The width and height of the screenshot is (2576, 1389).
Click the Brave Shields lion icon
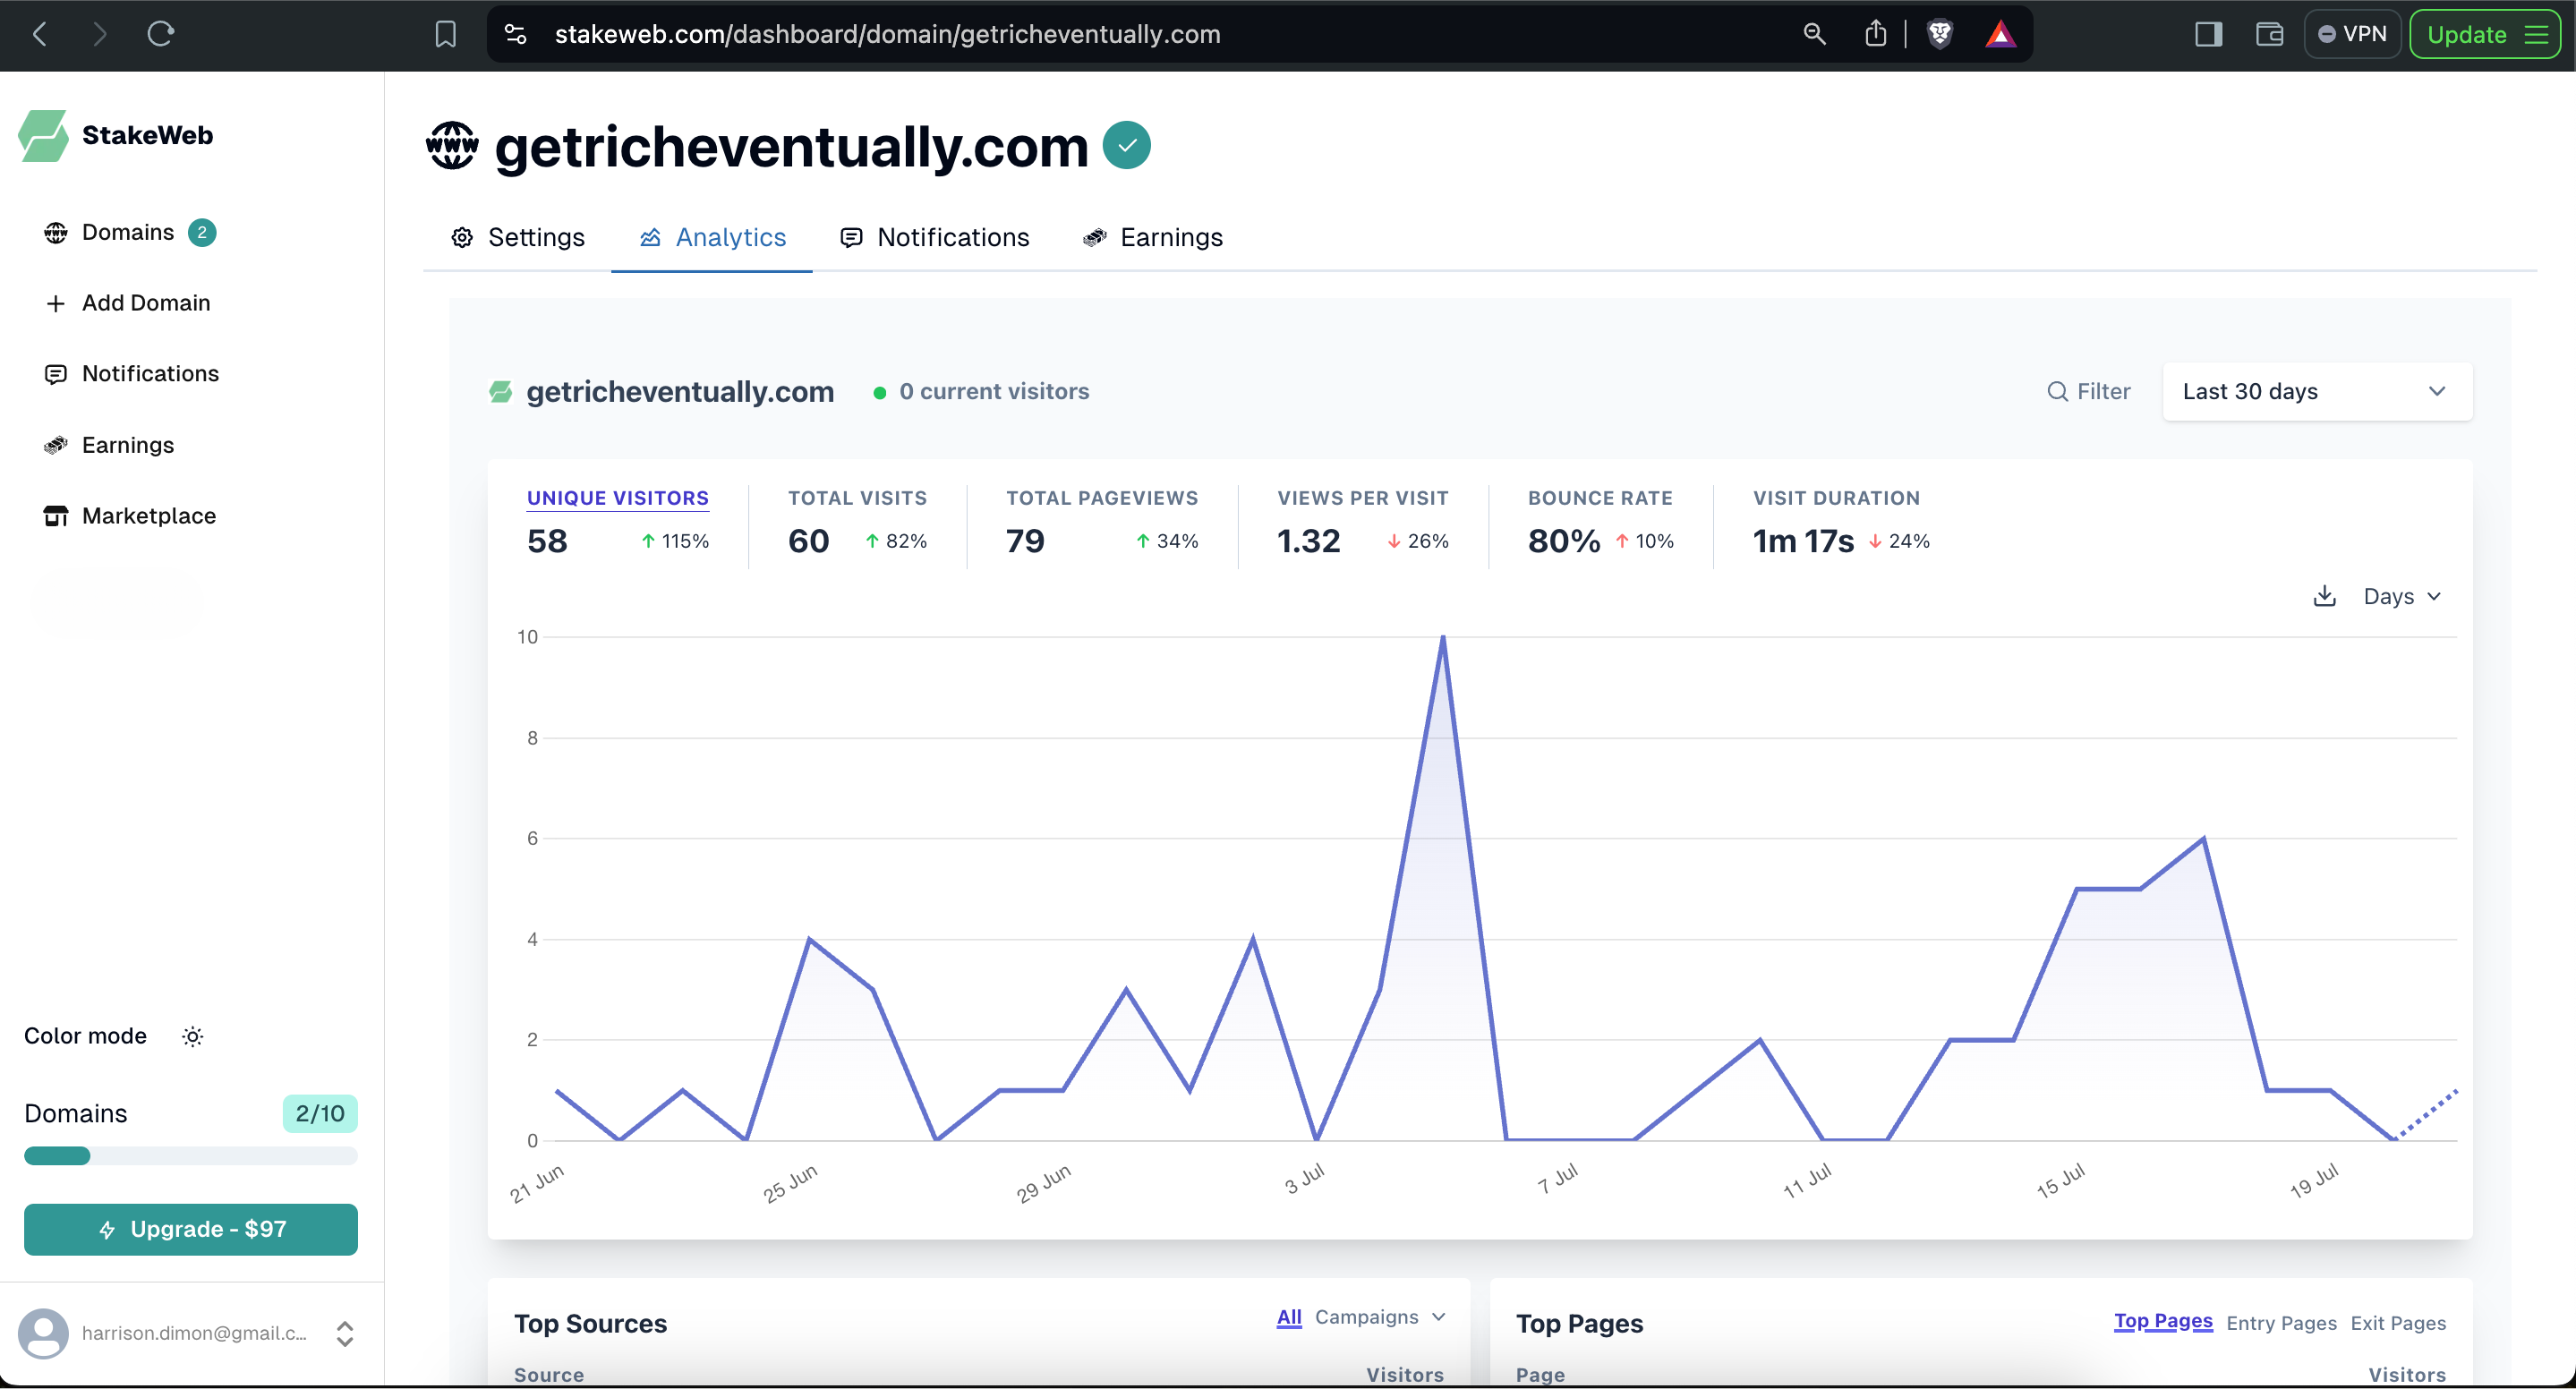pyautogui.click(x=1940, y=34)
